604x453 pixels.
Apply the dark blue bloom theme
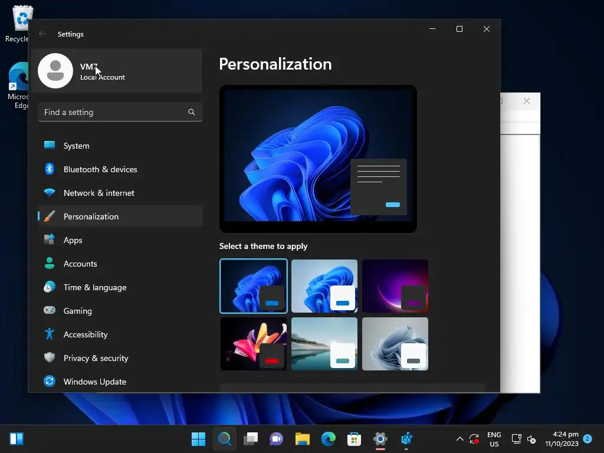tap(254, 286)
